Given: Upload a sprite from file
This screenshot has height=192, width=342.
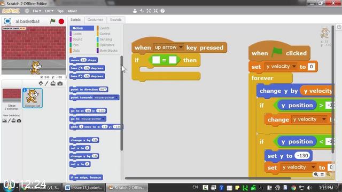Looking at the screenshot, I should pos(53,83).
